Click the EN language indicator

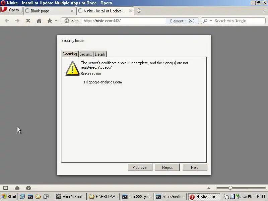tap(250, 197)
